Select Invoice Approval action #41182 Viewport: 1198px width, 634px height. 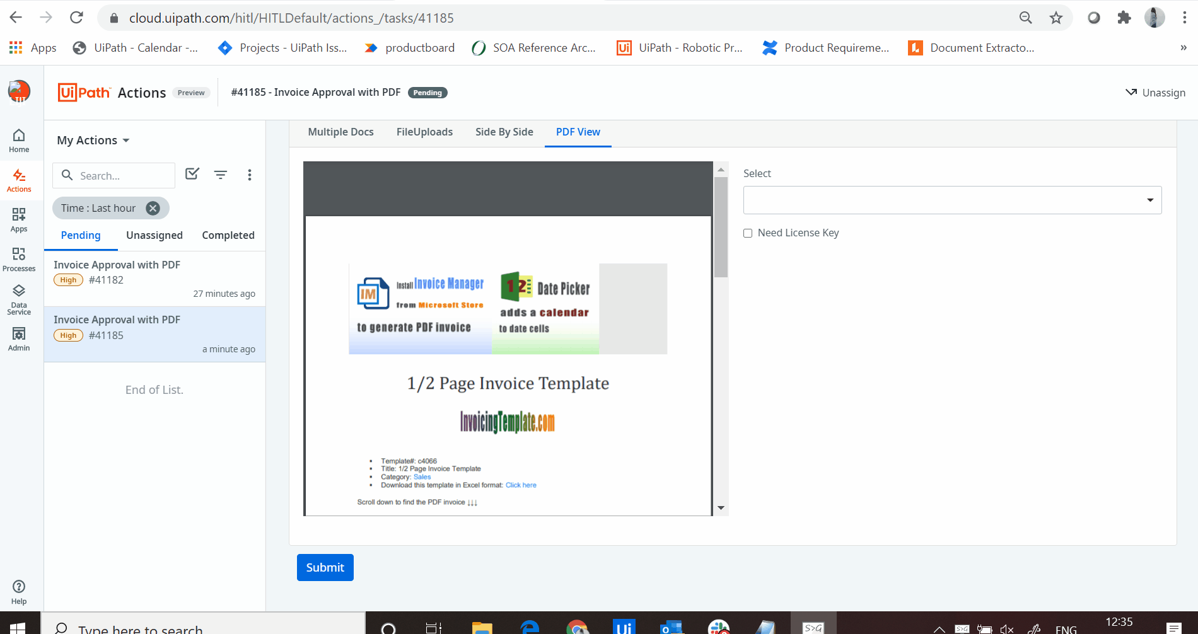[x=154, y=279]
